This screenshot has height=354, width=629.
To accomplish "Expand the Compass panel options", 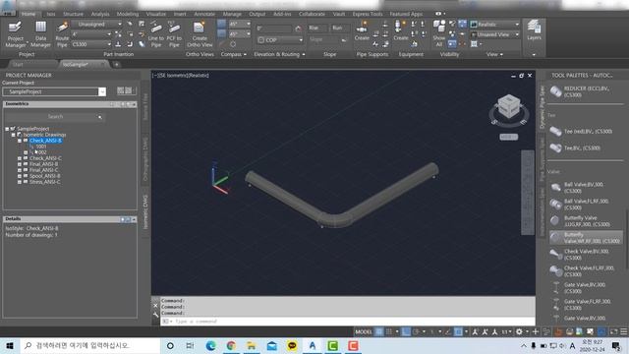I will click(x=234, y=54).
